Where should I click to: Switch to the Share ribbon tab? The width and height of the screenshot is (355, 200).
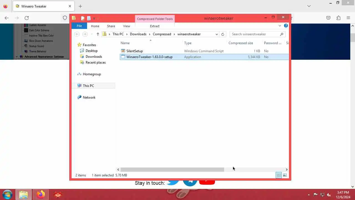111,26
